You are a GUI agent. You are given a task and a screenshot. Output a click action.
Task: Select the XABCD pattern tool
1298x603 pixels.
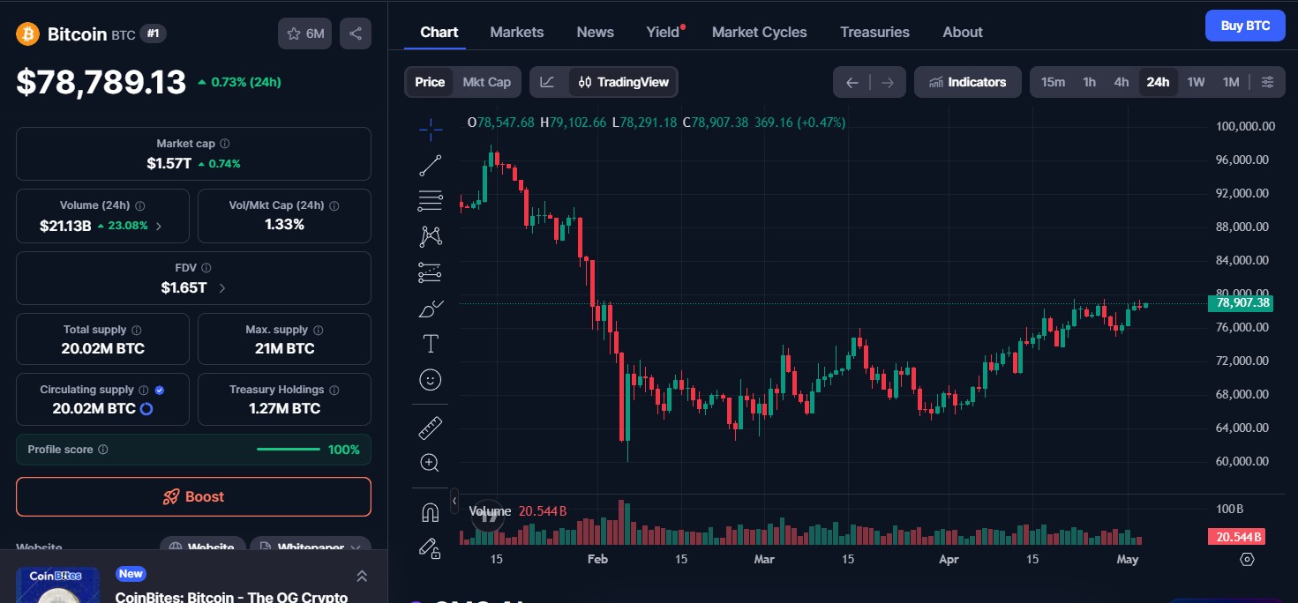pos(431,236)
